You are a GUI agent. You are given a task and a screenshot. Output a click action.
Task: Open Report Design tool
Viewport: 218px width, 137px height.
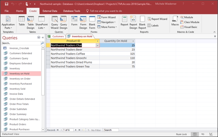[x=133, y=23]
